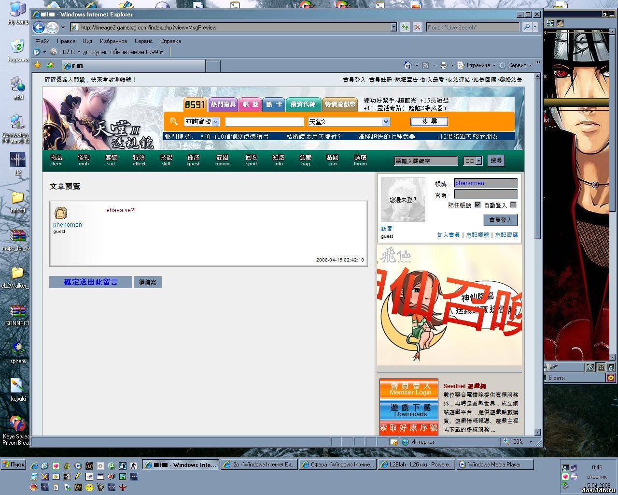This screenshot has width=618, height=495.
Task: Click the IE back navigation arrow
Action: tap(39, 28)
